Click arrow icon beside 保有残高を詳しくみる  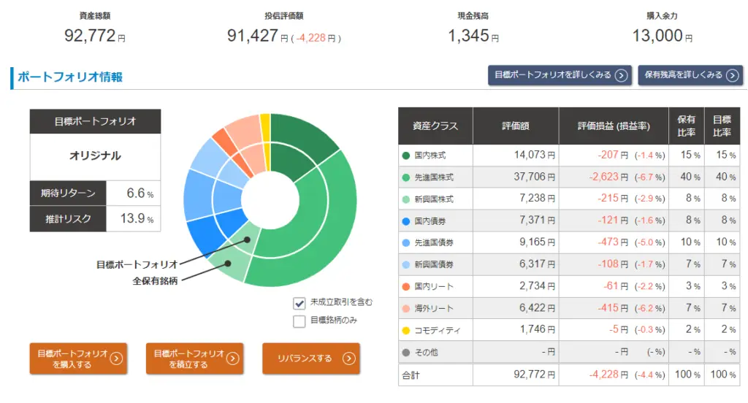pyautogui.click(x=733, y=75)
